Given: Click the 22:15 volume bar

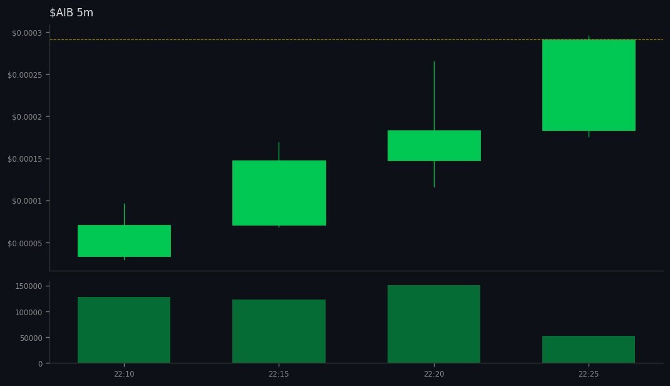Looking at the screenshot, I should click(x=279, y=331).
